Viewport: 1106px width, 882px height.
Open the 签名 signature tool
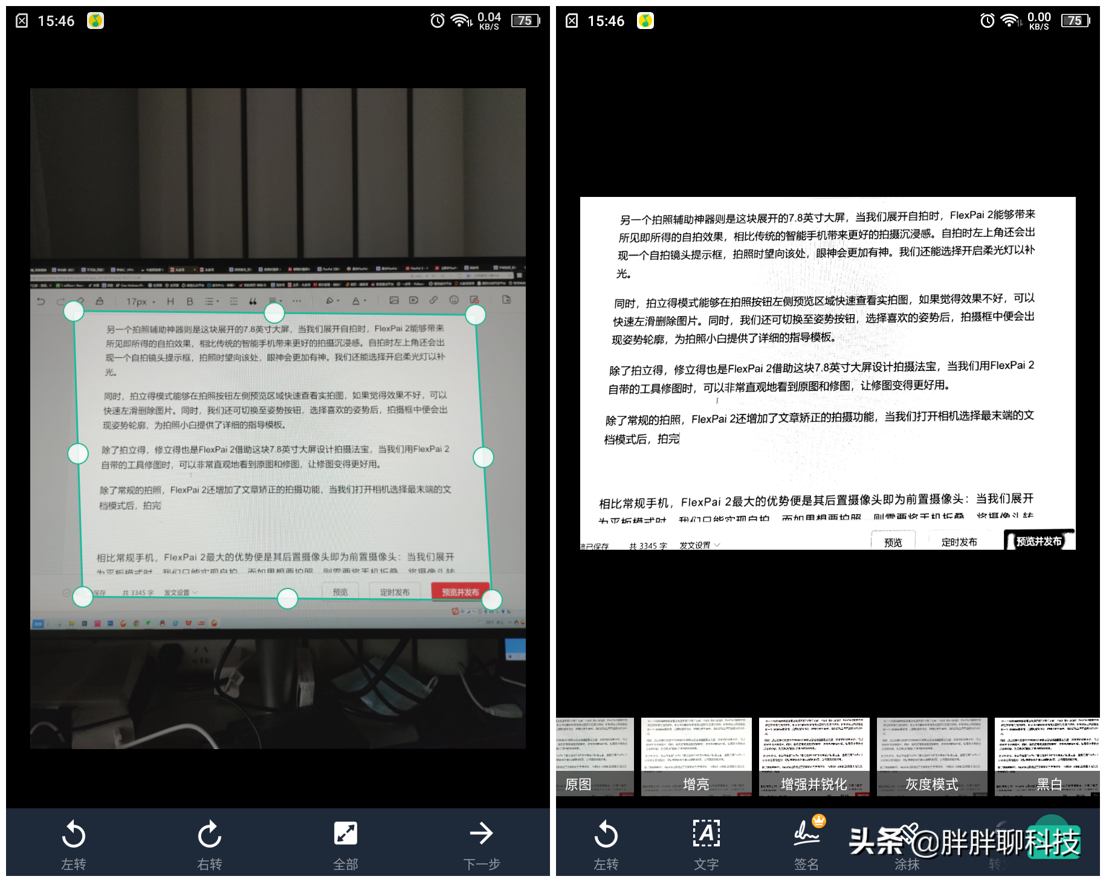point(807,845)
